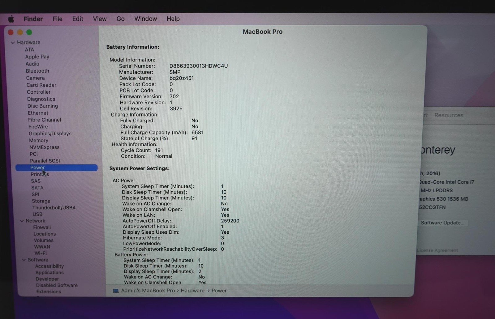Viewport: 495px width, 319px height.
Task: Select Firewall under Network
Action: coord(42,228)
